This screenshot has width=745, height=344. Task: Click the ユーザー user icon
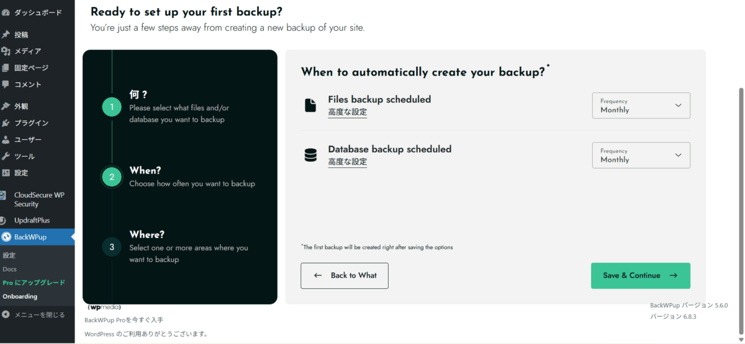(6, 139)
